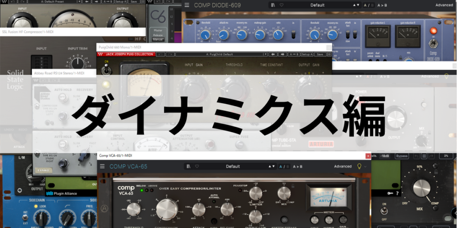Screen dimensions: 457x228
Task: Copy A to B in Comp VCA-65
Action: tap(298, 167)
